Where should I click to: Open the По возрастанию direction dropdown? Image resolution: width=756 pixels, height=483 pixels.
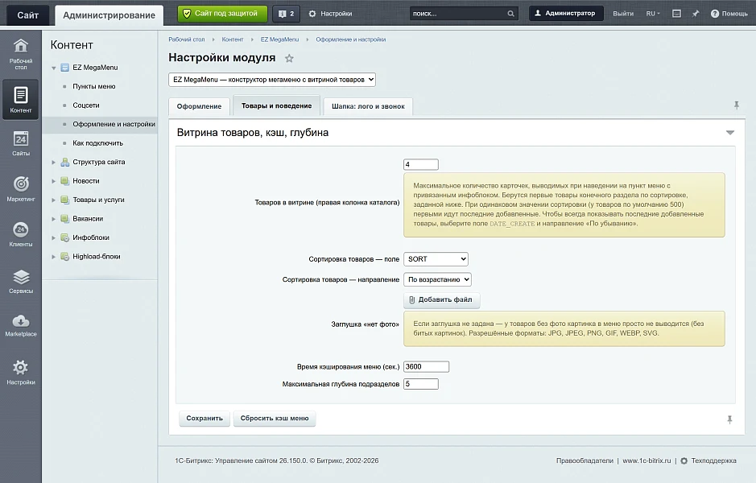pos(437,279)
